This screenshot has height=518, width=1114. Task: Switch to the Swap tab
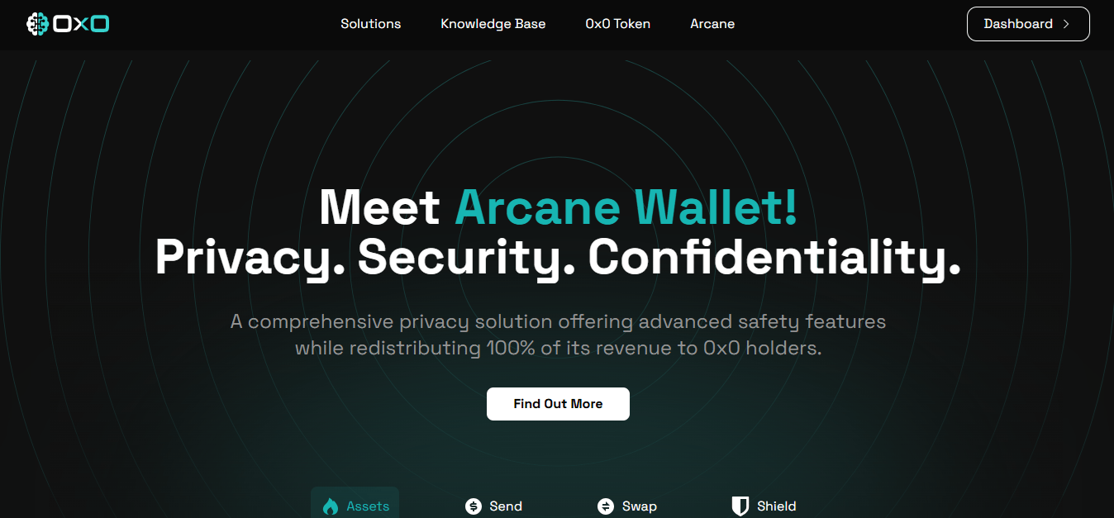point(626,506)
